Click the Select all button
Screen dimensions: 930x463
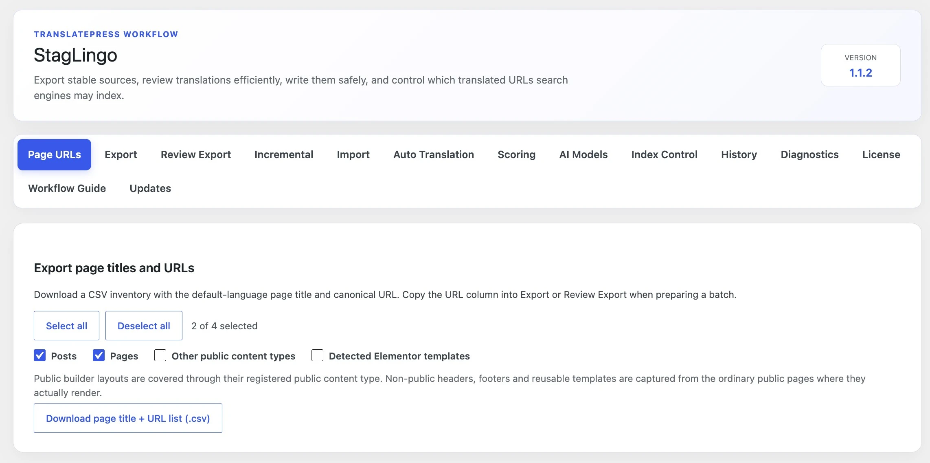click(66, 326)
